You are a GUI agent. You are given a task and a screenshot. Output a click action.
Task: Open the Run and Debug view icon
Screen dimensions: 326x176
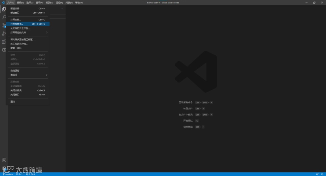pyautogui.click(x=4, y=34)
